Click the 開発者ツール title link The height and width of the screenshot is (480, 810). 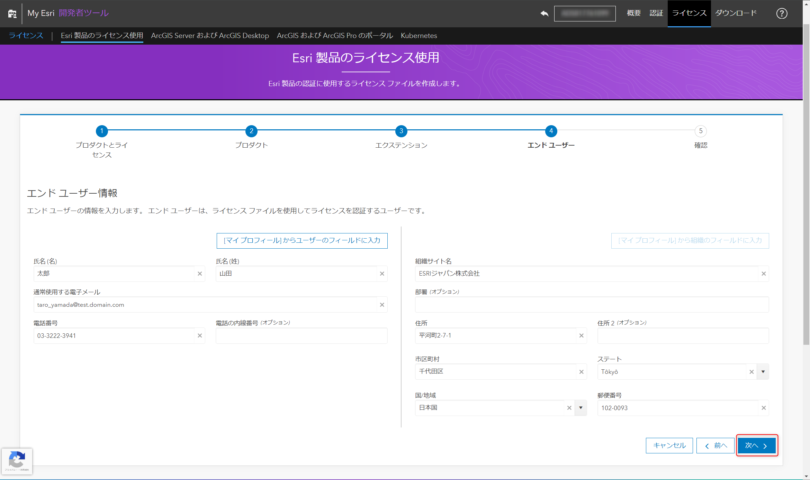(84, 13)
